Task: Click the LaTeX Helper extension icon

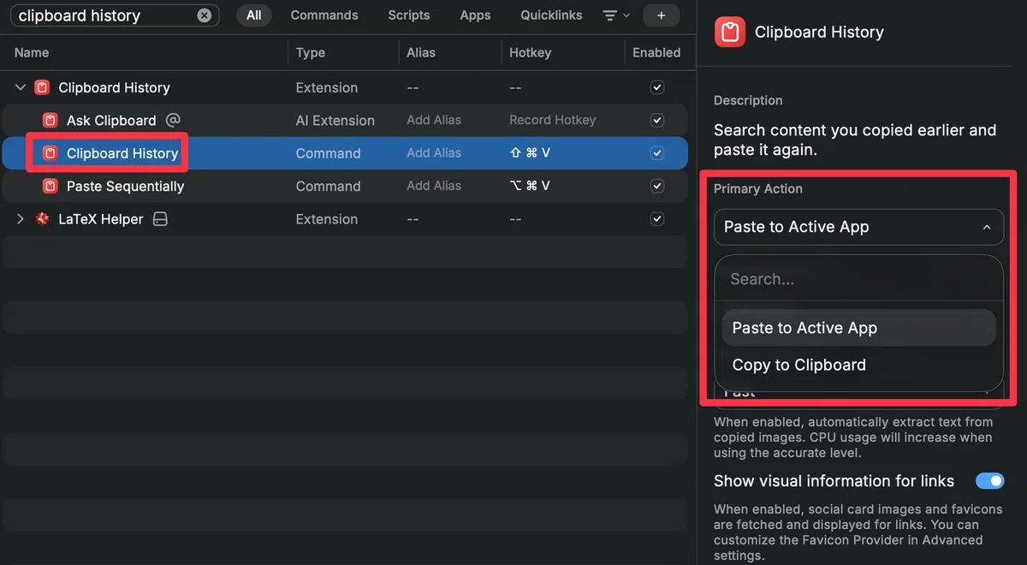Action: (42, 219)
